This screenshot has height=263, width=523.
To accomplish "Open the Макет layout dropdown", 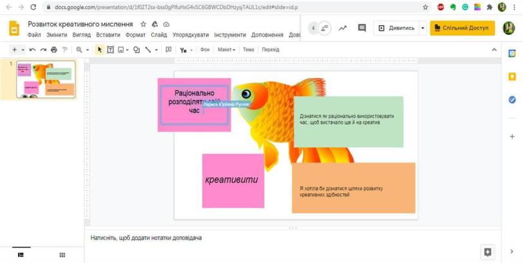I will pos(226,50).
